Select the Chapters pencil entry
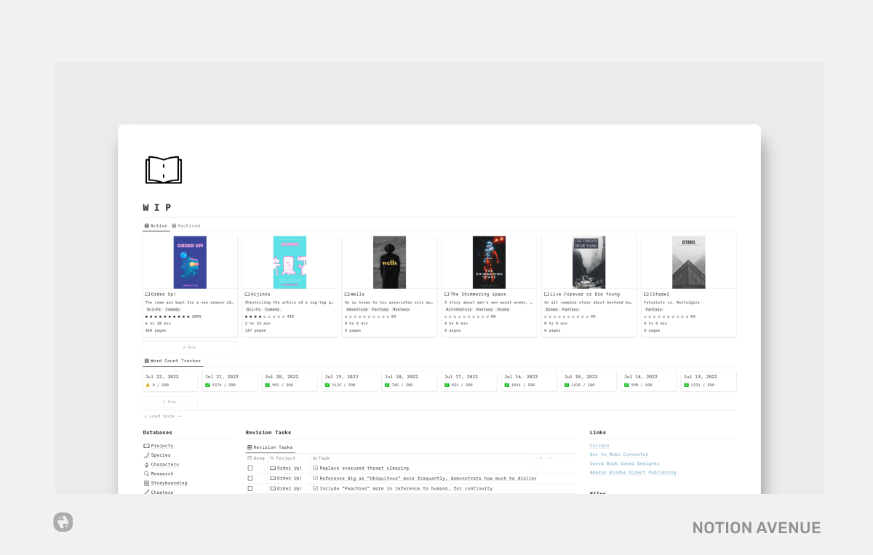The image size is (873, 555). click(162, 492)
